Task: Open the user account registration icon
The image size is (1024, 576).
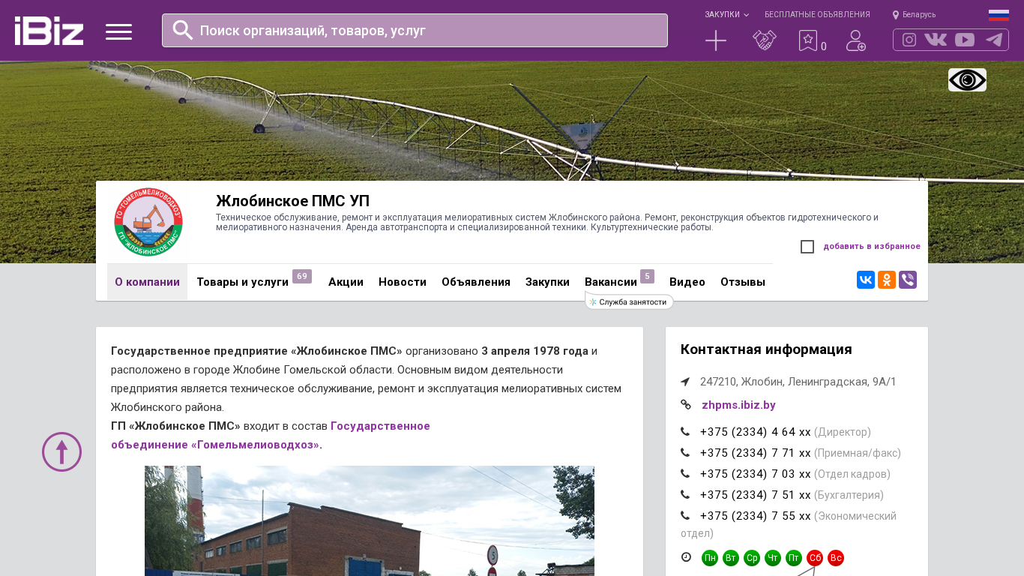Action: [856, 40]
